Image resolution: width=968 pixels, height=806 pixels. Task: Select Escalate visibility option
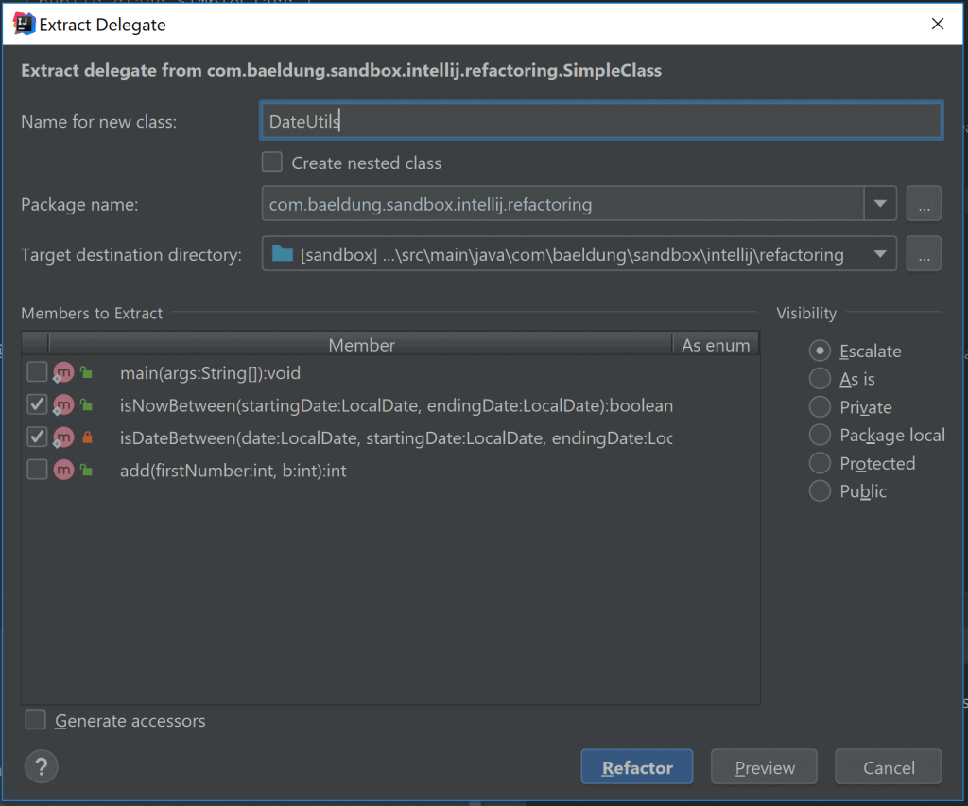(855, 351)
